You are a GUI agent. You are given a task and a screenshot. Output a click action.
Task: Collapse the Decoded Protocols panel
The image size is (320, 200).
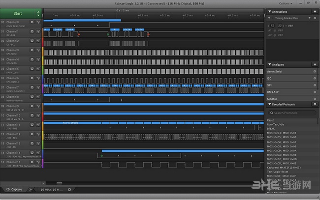pyautogui.click(x=269, y=104)
